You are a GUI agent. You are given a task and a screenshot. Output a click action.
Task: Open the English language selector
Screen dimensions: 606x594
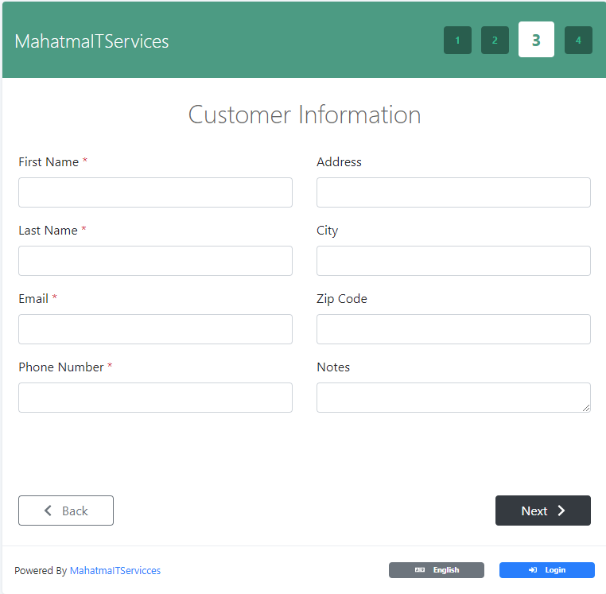(x=437, y=570)
